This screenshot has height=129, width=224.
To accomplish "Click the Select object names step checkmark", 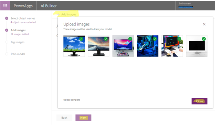I will click(7, 18).
